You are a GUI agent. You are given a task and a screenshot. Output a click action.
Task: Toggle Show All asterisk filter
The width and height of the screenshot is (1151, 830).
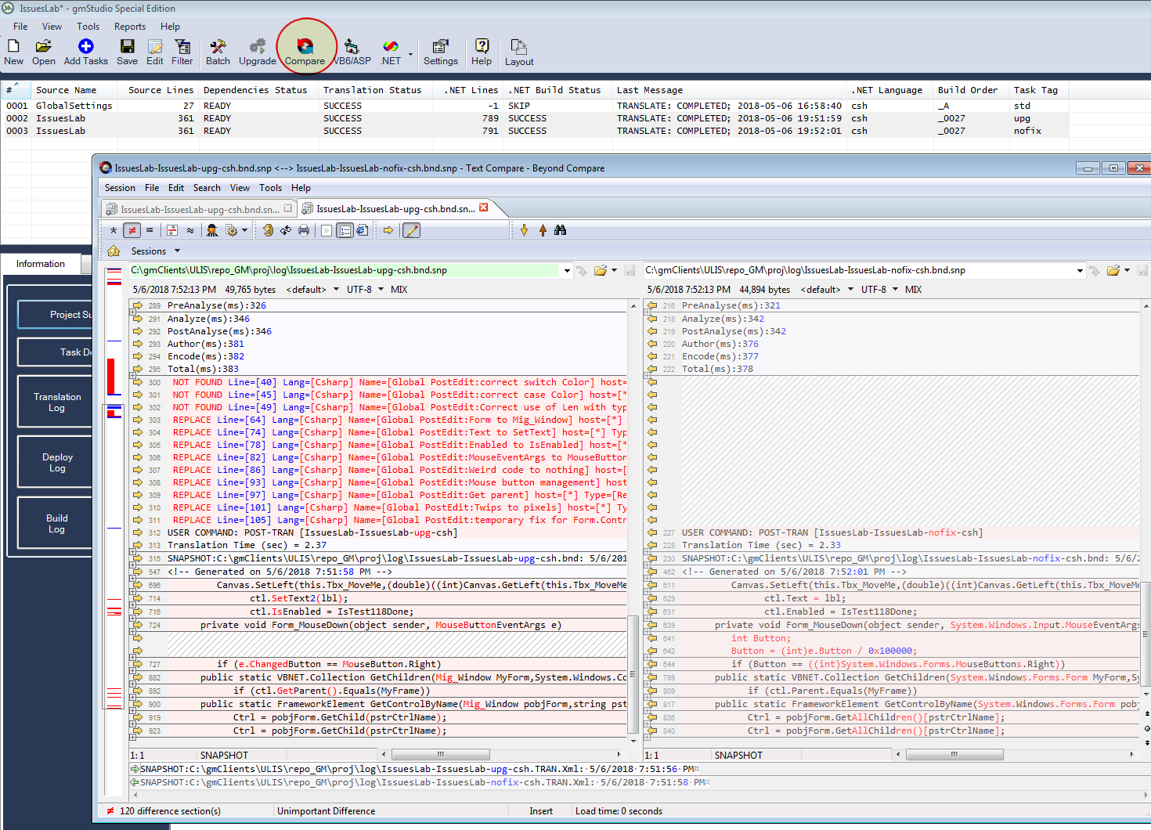(114, 230)
